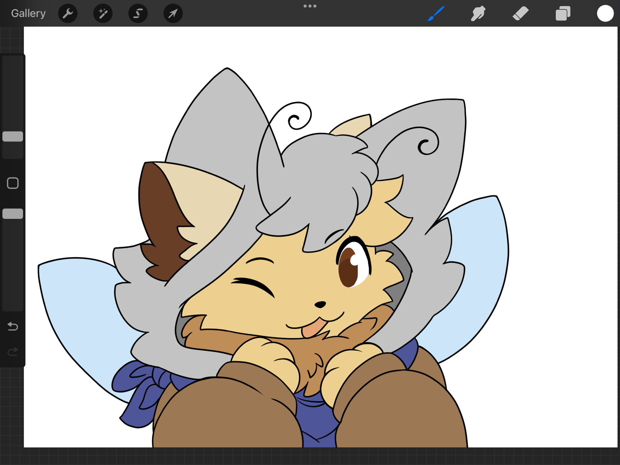
Task: Undo the last action
Action: (x=13, y=326)
